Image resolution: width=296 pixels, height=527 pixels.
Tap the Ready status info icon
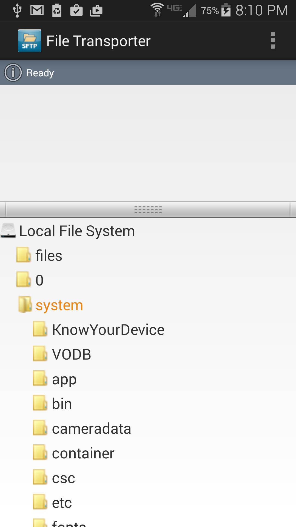pos(13,73)
